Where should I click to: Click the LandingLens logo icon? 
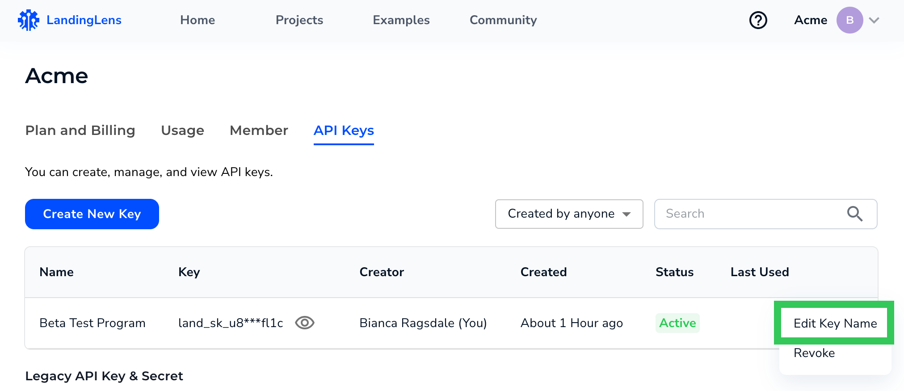click(x=29, y=20)
